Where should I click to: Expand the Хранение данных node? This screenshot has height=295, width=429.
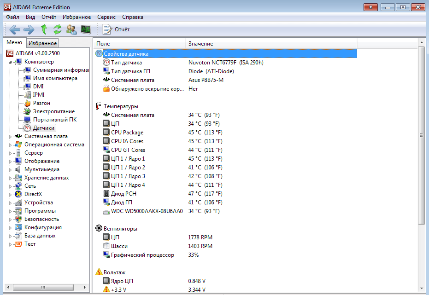point(10,178)
